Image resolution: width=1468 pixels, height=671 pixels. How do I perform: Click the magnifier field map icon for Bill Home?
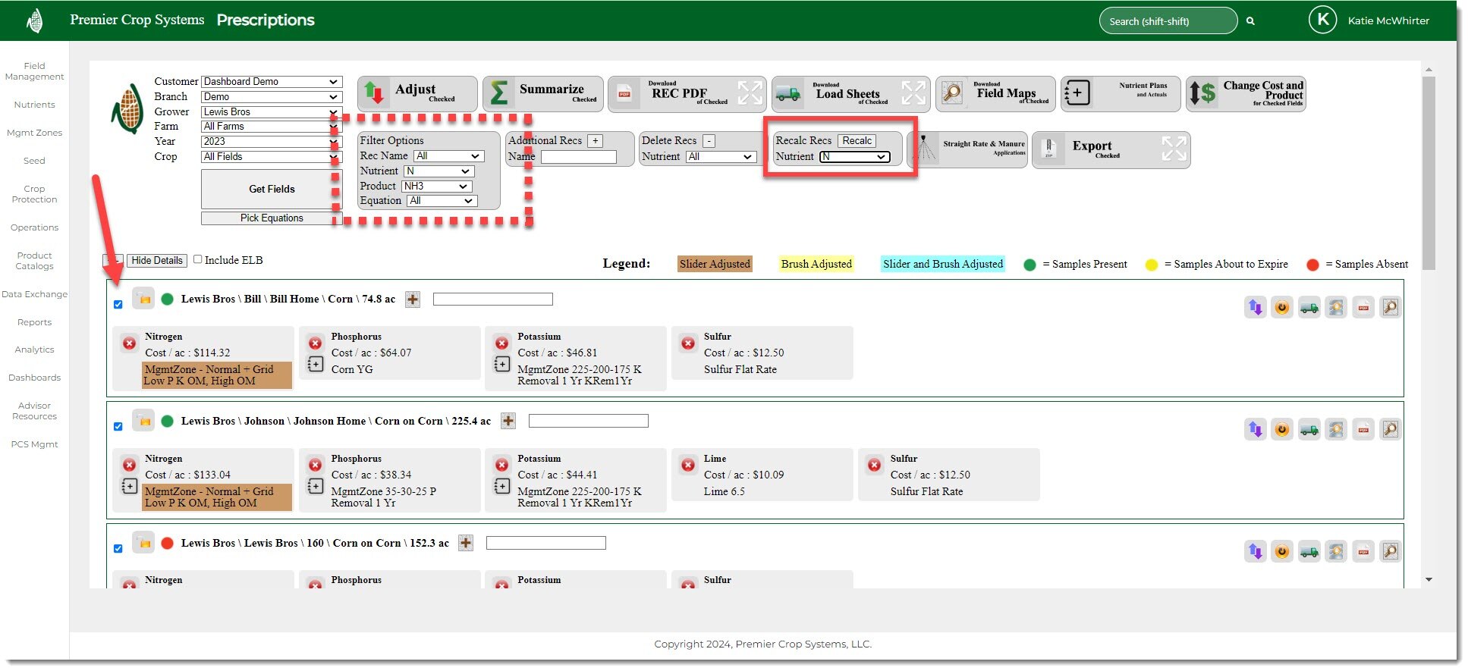tap(1390, 308)
